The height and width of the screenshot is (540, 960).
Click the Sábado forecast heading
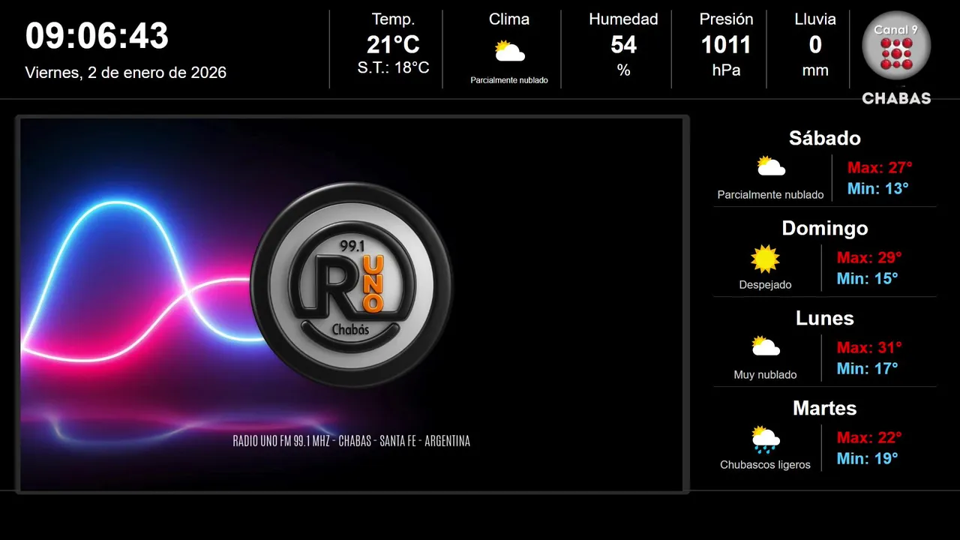point(824,138)
